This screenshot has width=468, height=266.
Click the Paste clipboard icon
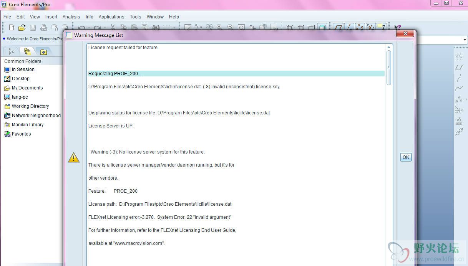[134, 27]
